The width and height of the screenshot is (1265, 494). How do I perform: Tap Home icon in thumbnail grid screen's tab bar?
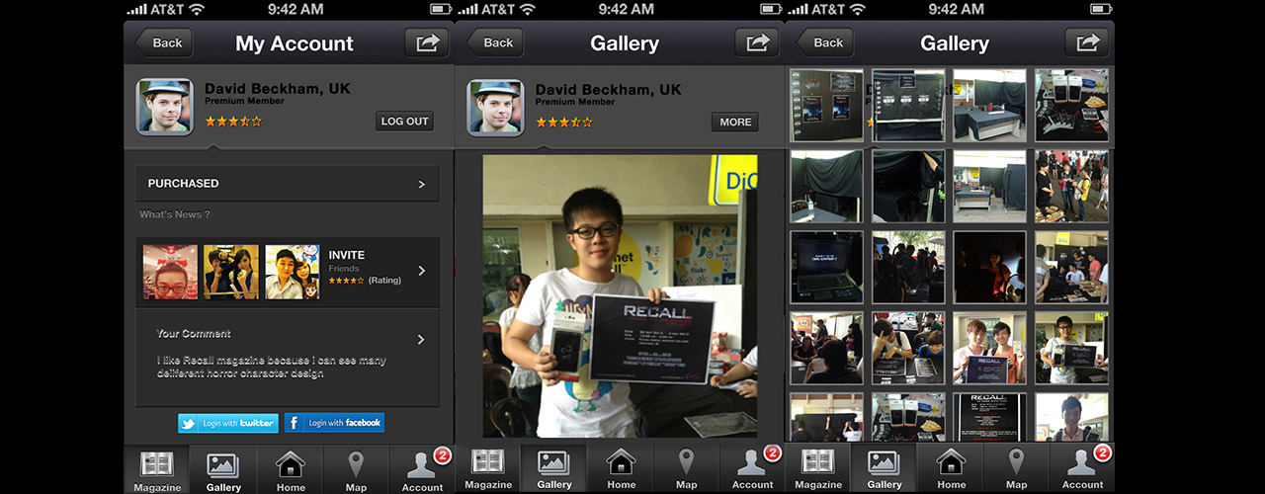point(951,469)
